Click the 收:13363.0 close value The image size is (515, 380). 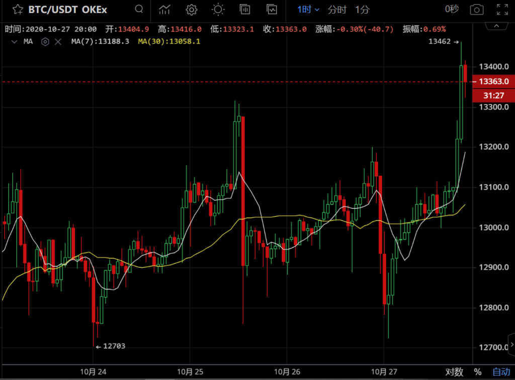[285, 29]
